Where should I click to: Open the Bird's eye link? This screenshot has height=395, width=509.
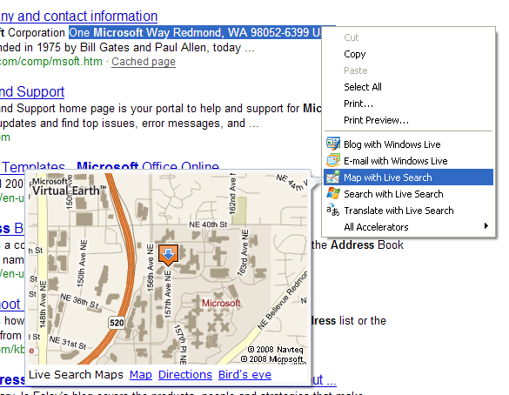pos(244,374)
